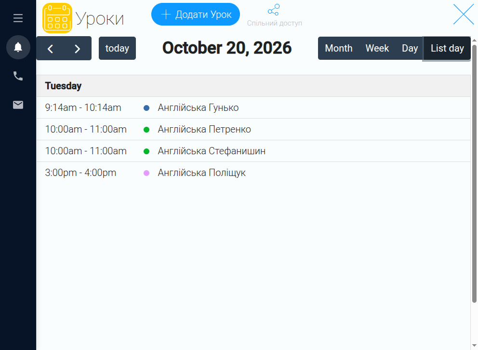Click the yellow Уроки calendar logo
The width and height of the screenshot is (478, 350).
click(57, 18)
